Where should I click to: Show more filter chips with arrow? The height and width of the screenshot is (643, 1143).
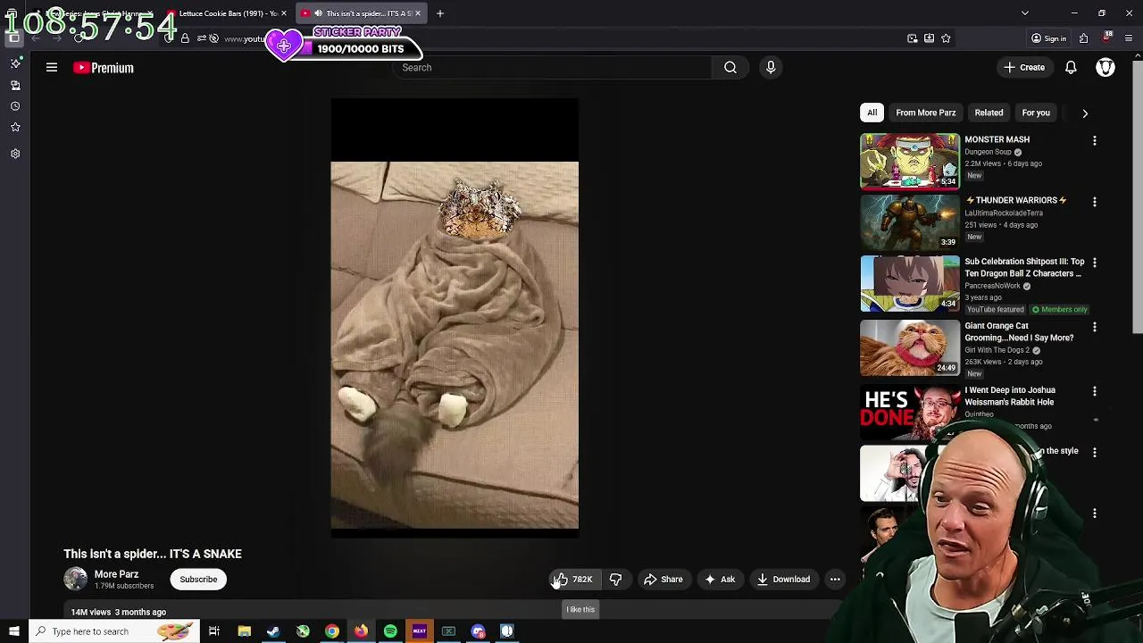(x=1085, y=113)
